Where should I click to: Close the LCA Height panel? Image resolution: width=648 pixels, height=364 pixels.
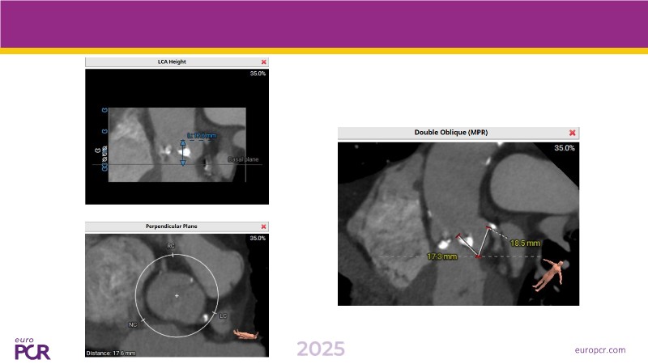coord(263,62)
